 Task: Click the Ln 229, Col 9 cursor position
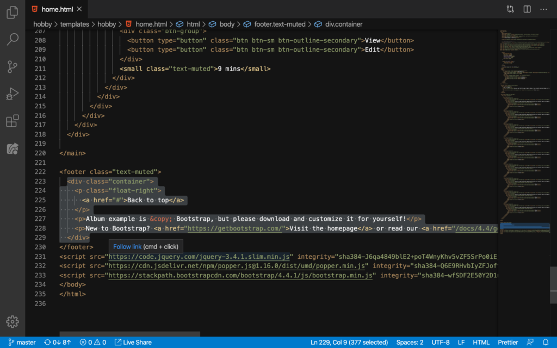[349, 343]
